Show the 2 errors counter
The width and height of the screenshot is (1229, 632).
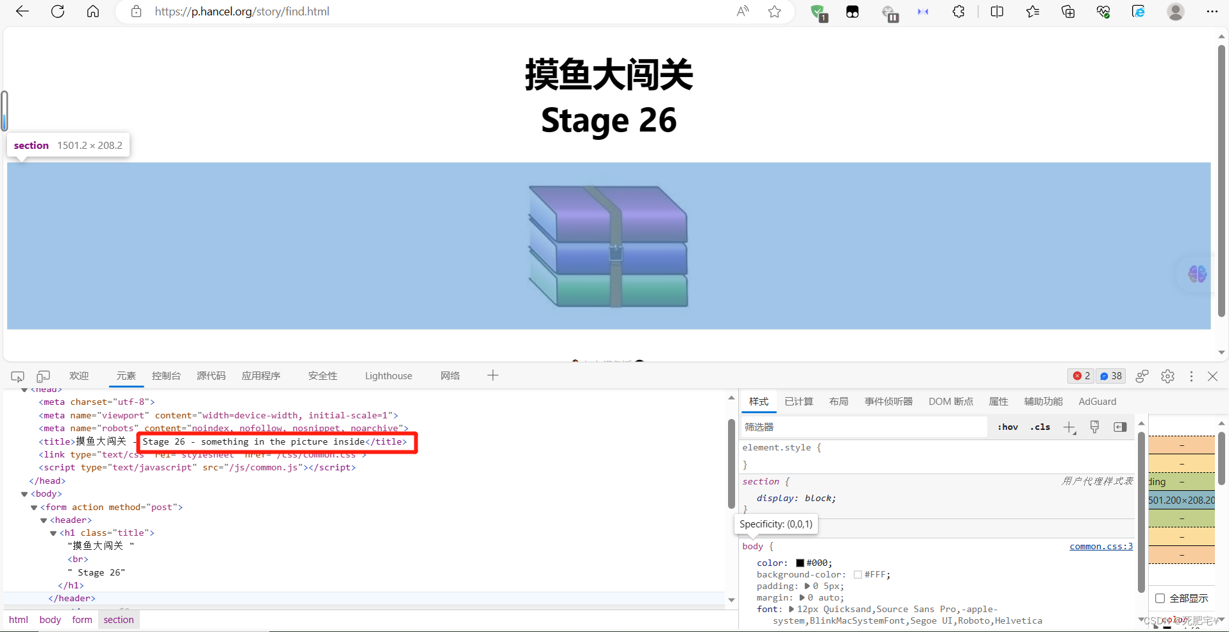pos(1081,376)
